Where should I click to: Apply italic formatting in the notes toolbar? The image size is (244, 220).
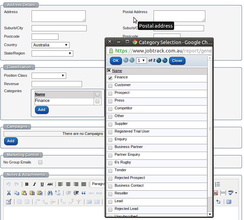click(34, 184)
